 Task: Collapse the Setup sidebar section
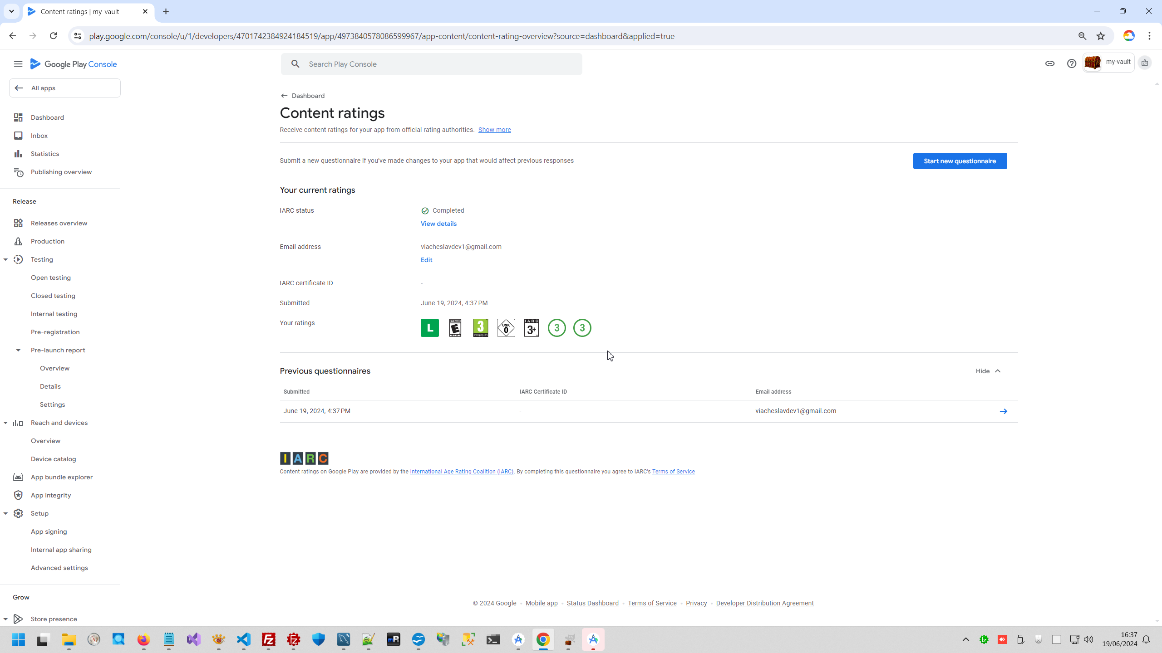[x=6, y=513]
